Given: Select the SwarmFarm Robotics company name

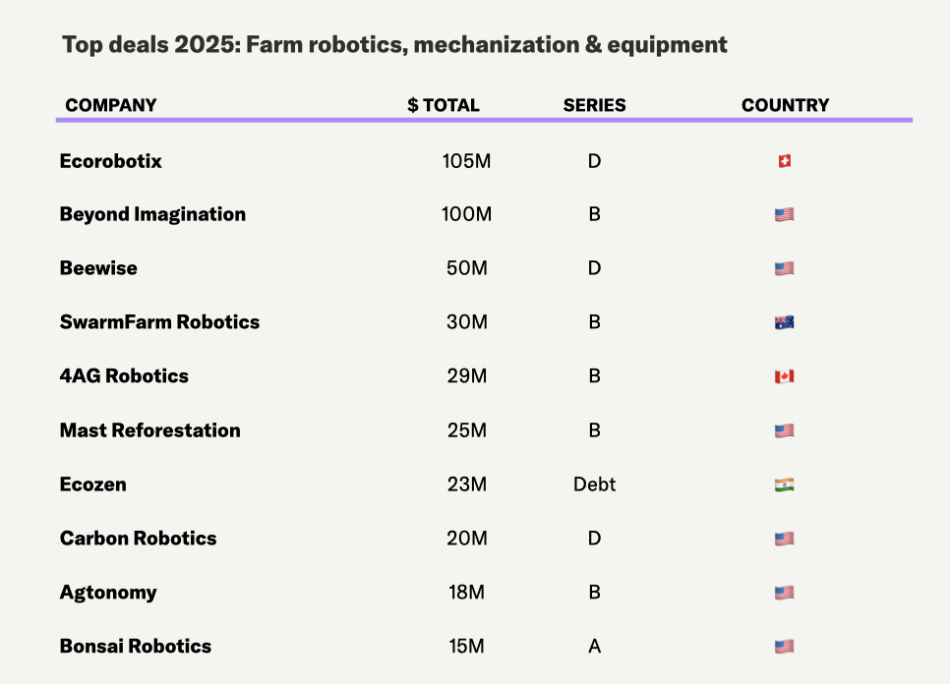Looking at the screenshot, I should [159, 322].
